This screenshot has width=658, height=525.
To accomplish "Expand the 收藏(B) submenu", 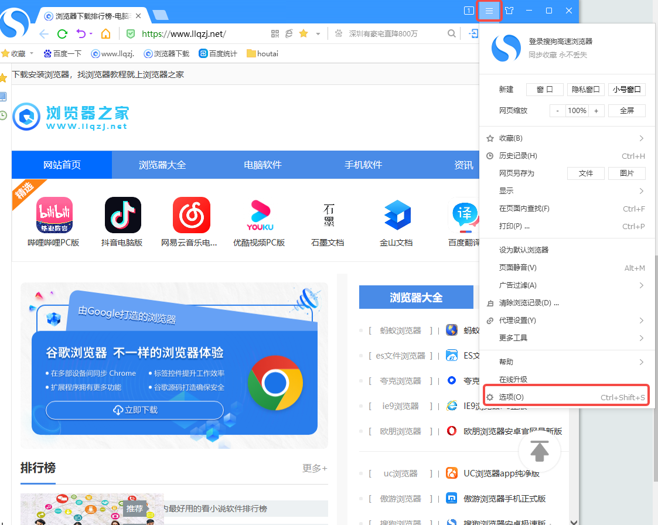I will point(641,138).
